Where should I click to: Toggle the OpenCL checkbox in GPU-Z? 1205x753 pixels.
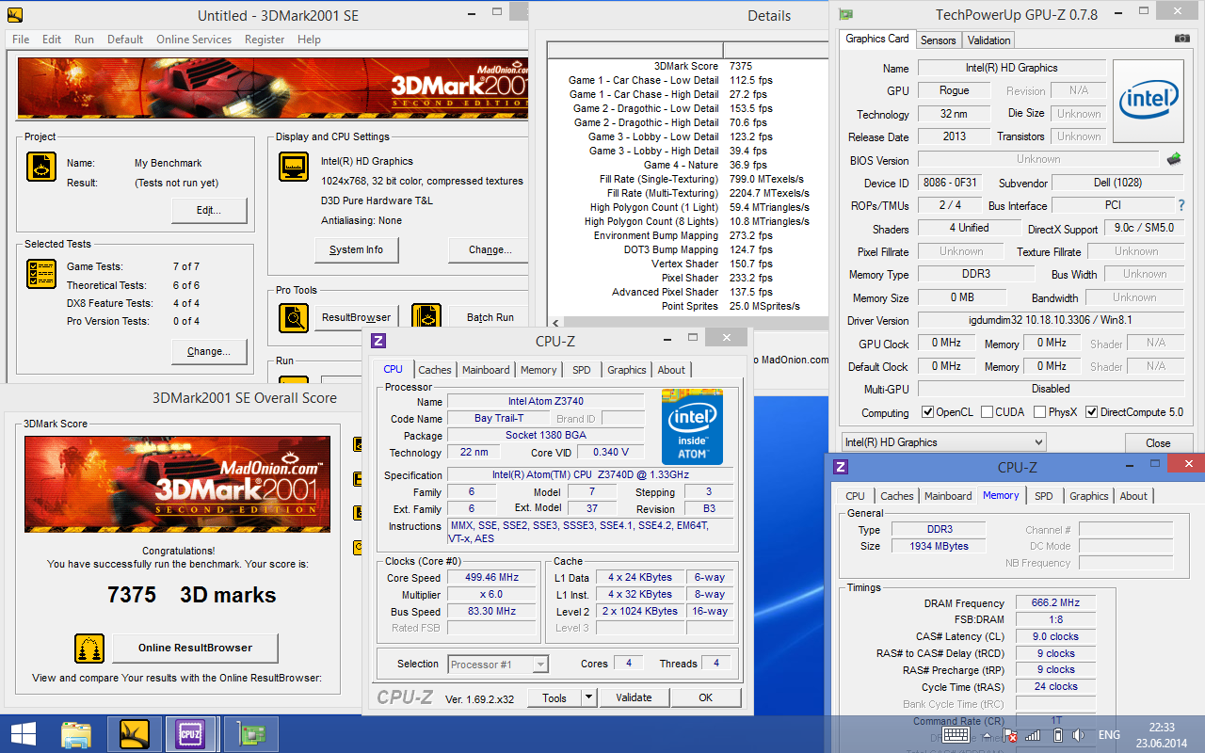point(927,412)
